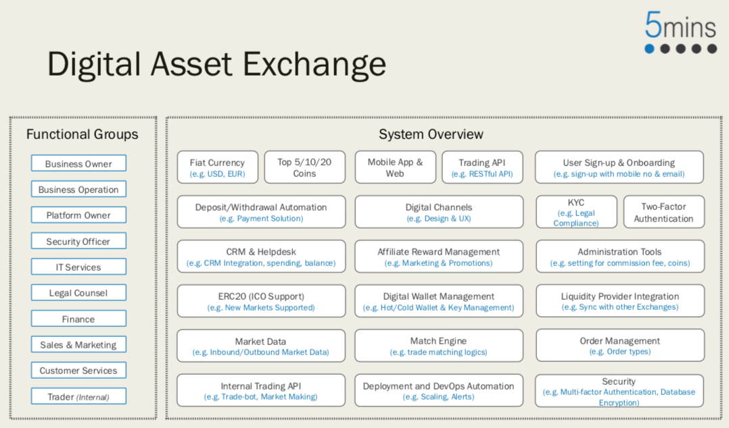Click the Fiat Currency component
Image resolution: width=729 pixels, height=428 pixels.
coord(218,167)
